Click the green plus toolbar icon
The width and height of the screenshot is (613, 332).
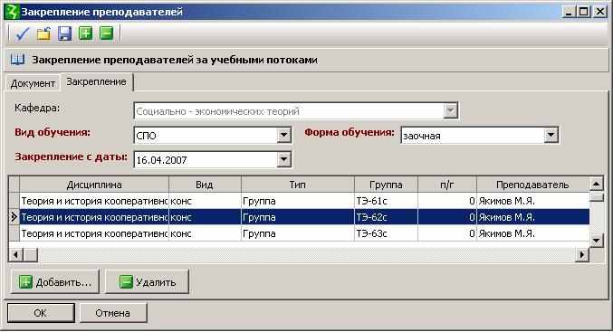(x=85, y=33)
